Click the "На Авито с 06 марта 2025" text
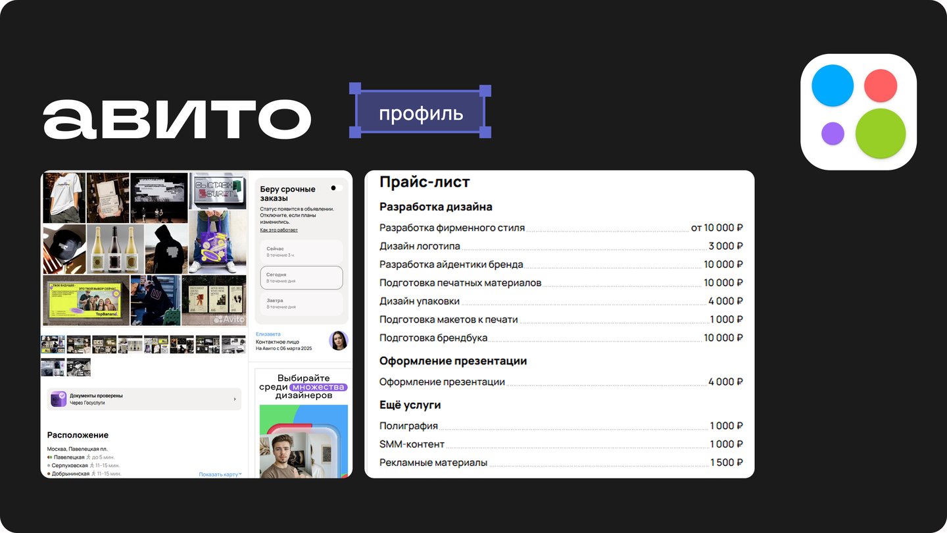The width and height of the screenshot is (947, 533). coord(284,348)
